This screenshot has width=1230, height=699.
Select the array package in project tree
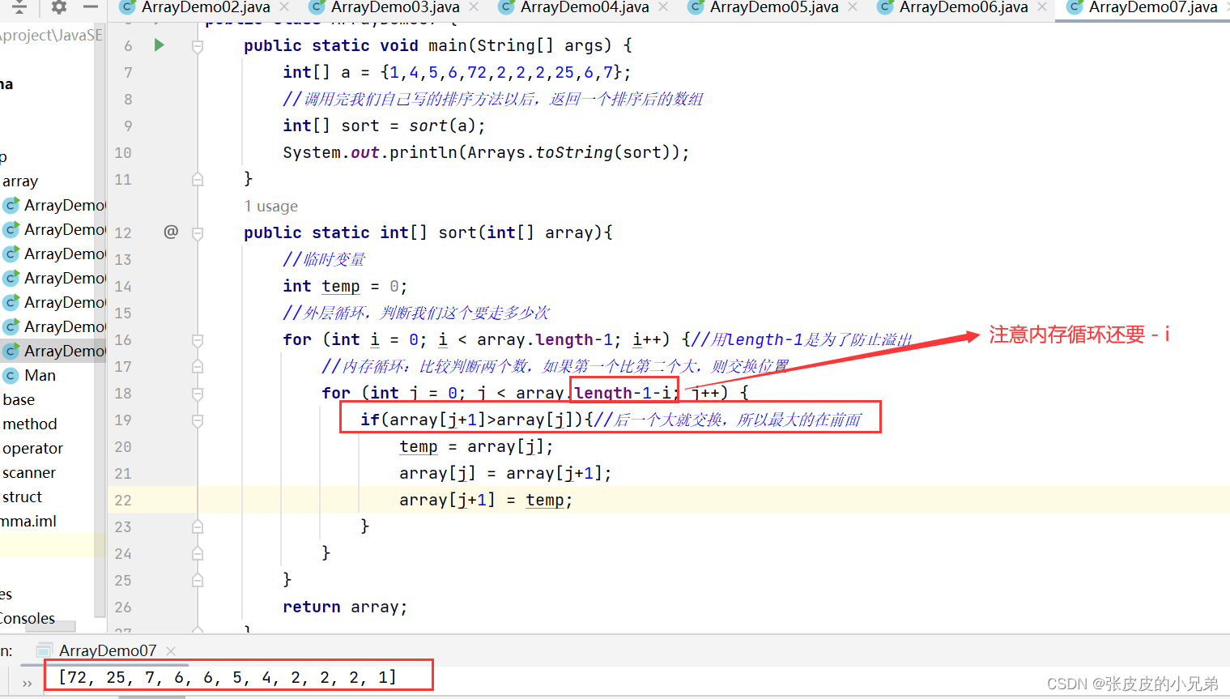click(20, 181)
